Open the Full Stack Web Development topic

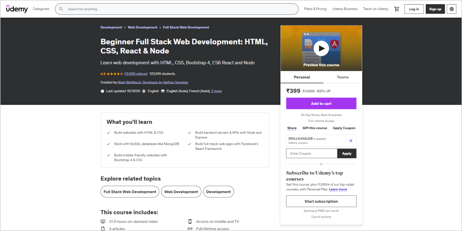(130, 192)
